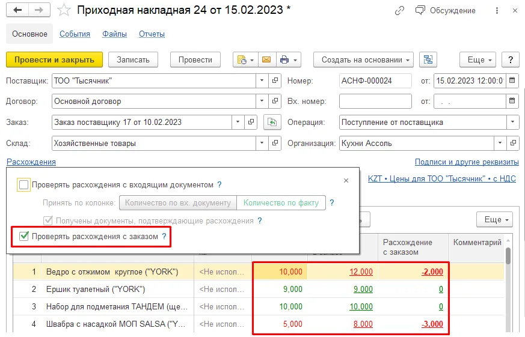
Task: Select row Ершик туалетный ("YORK")
Action: click(259, 289)
